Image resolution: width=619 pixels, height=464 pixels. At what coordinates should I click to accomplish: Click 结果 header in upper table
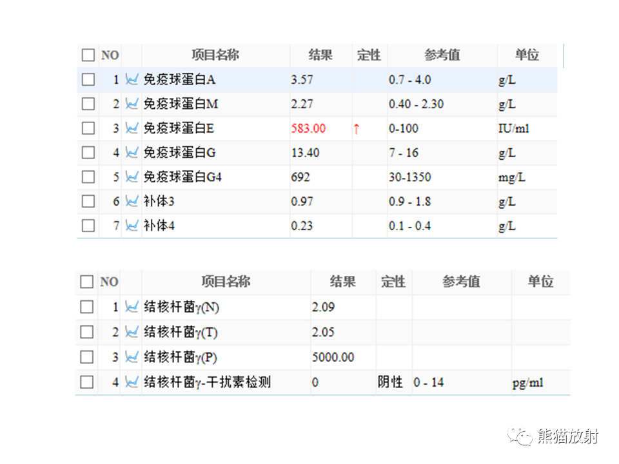320,55
